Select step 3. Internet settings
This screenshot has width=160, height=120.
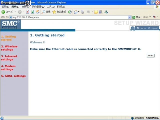[x=9, y=58]
